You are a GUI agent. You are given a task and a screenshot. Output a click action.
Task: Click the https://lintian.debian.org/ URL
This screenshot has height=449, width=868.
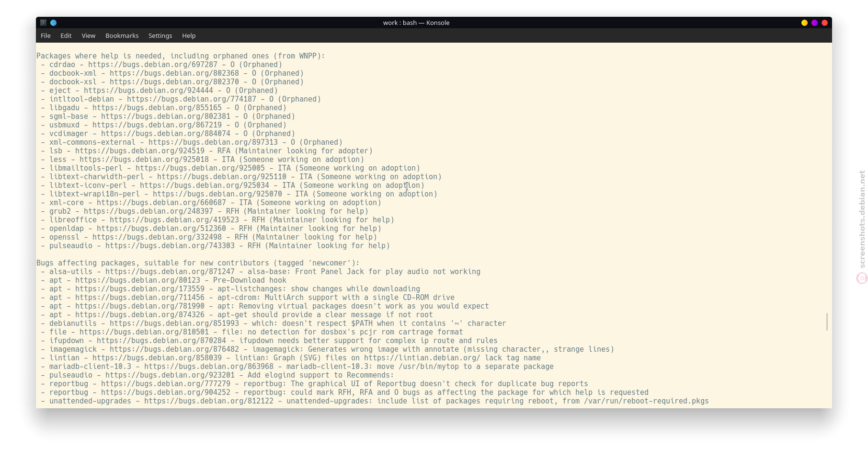(422, 358)
